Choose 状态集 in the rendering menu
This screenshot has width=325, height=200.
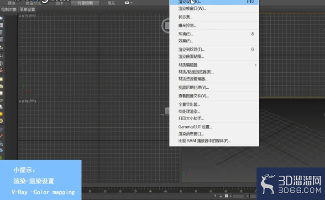pos(215,17)
